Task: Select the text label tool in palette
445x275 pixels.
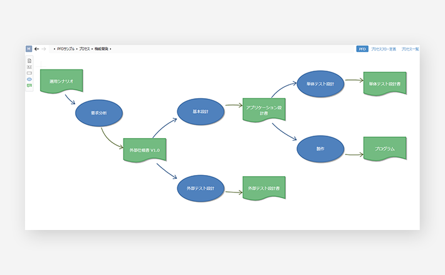Action: tap(29, 67)
